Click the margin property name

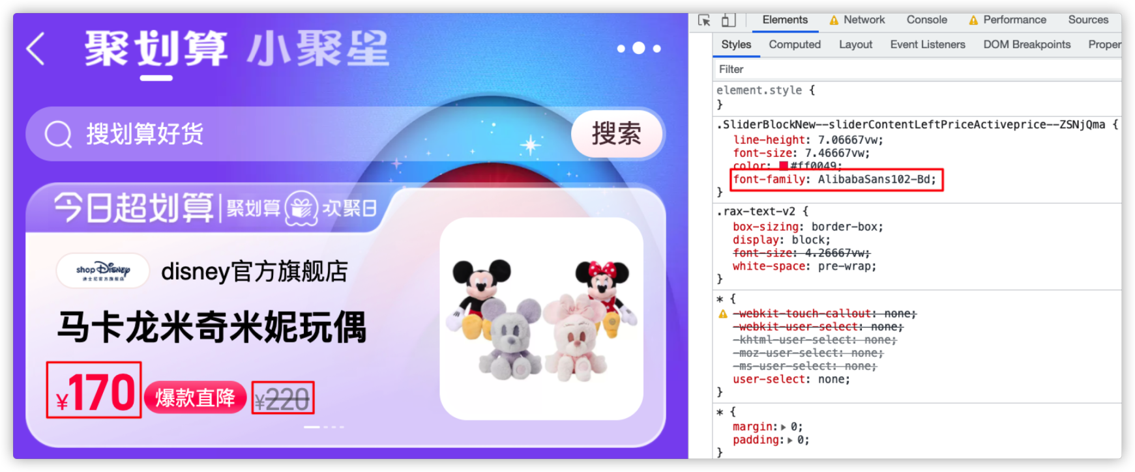click(753, 427)
